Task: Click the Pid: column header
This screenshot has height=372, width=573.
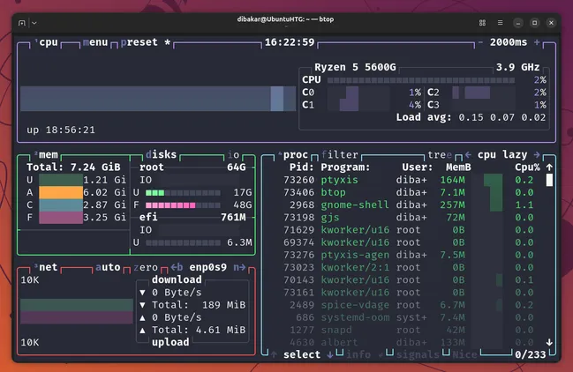Action: 302,167
